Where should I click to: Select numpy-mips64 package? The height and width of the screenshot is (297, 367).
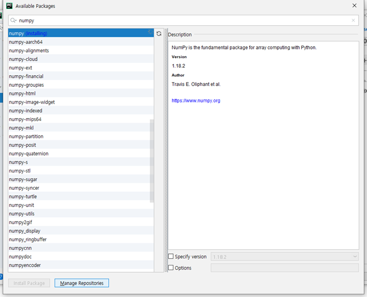[81, 119]
